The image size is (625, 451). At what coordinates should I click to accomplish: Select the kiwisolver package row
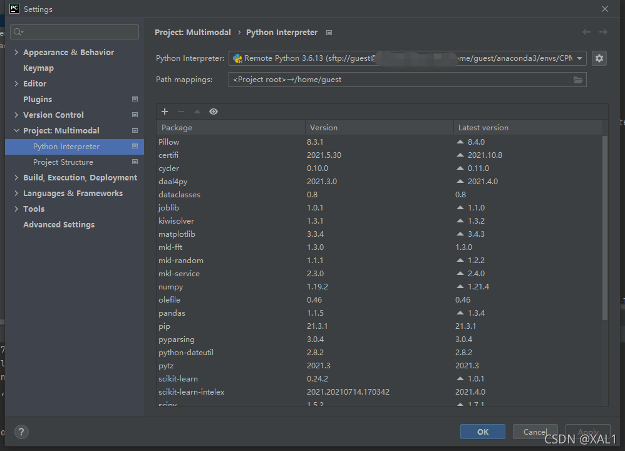pos(379,221)
